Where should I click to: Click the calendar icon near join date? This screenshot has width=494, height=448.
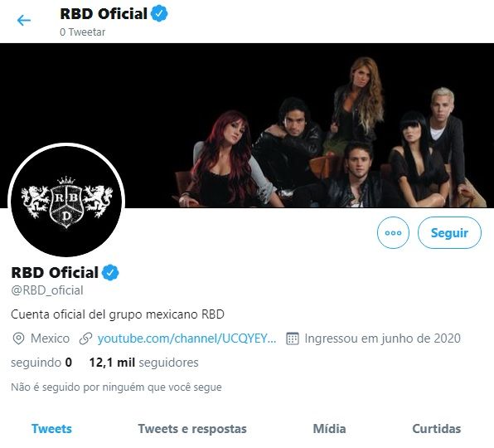[293, 338]
